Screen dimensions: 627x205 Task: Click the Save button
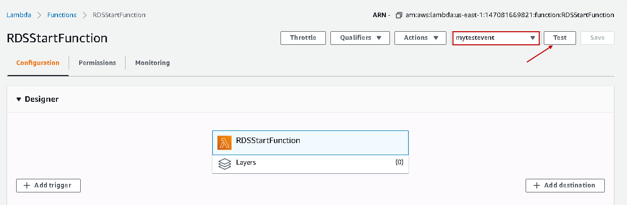(x=597, y=38)
